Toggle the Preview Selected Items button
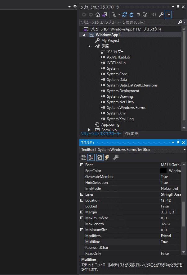 (x=168, y=15)
